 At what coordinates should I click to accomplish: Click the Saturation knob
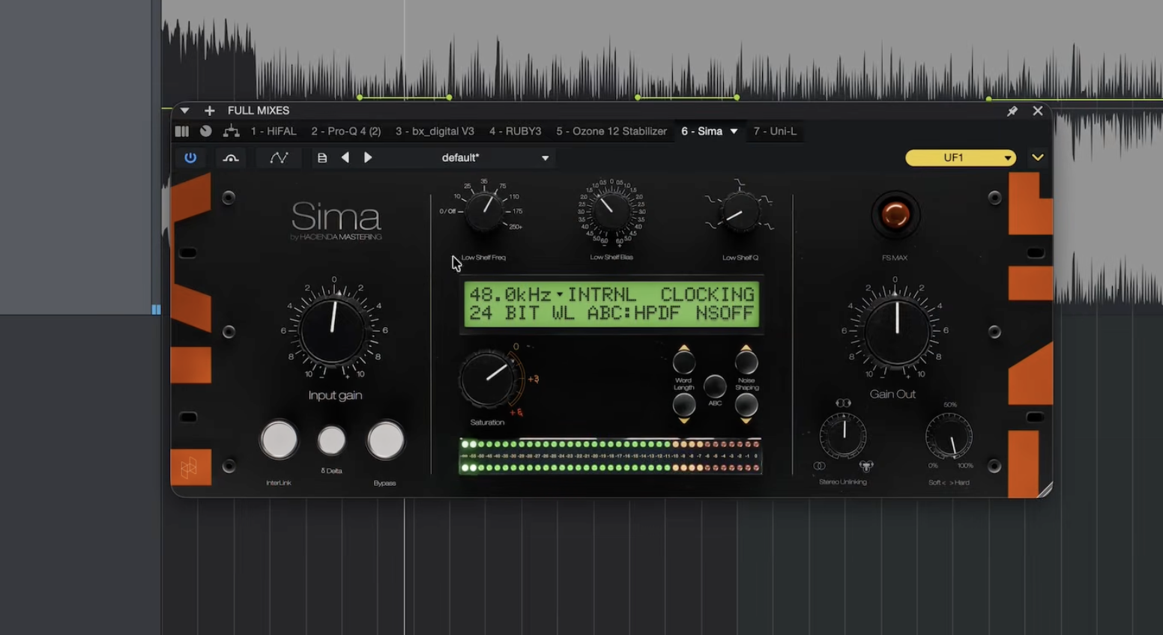click(x=488, y=378)
